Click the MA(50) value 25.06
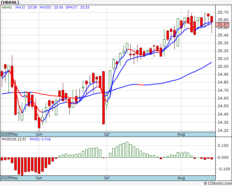 (58, 7)
